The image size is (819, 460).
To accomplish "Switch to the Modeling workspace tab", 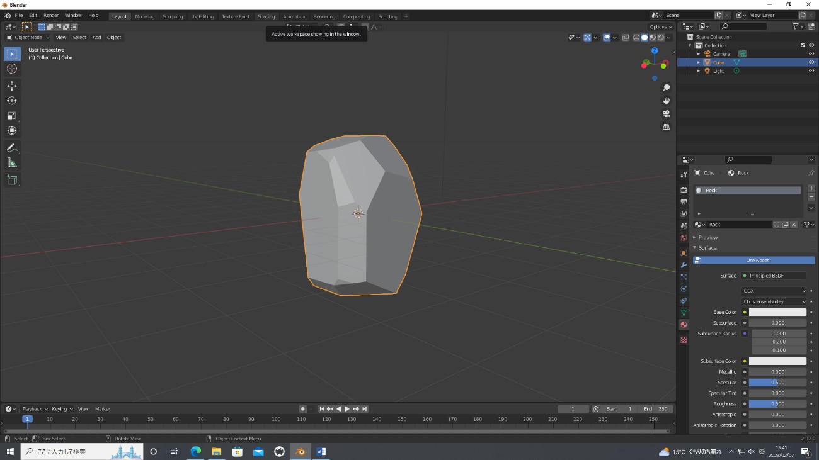I will point(144,16).
